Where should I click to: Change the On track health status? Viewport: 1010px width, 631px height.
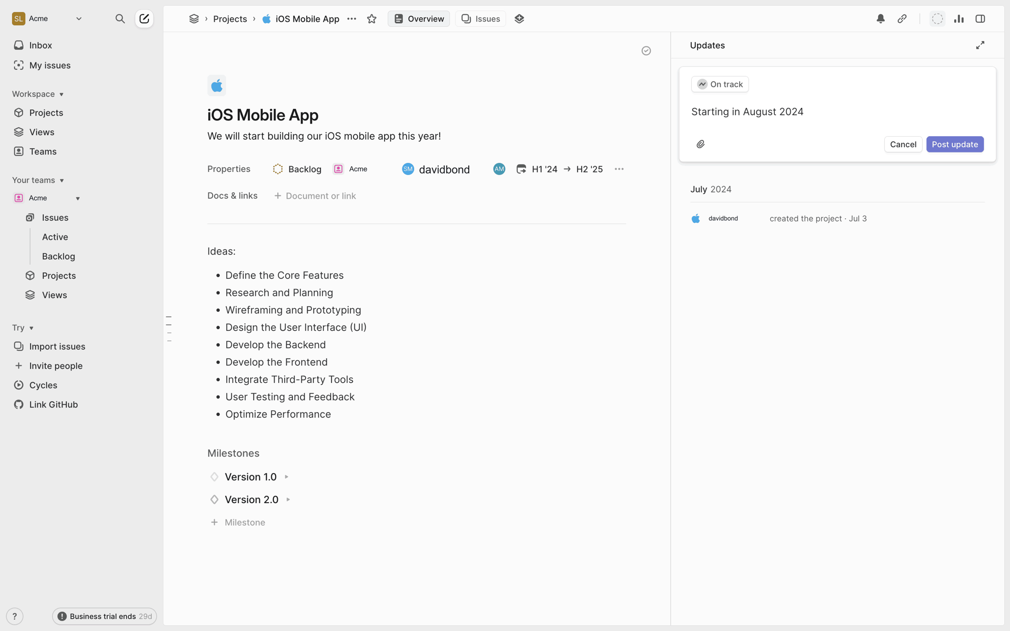(x=720, y=84)
